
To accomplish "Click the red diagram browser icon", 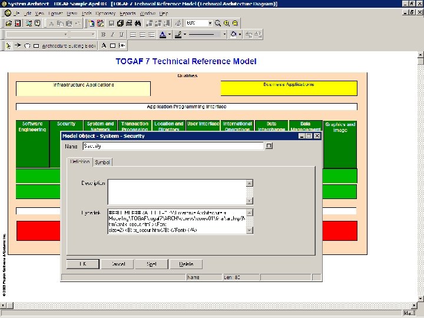I will pos(18,24).
